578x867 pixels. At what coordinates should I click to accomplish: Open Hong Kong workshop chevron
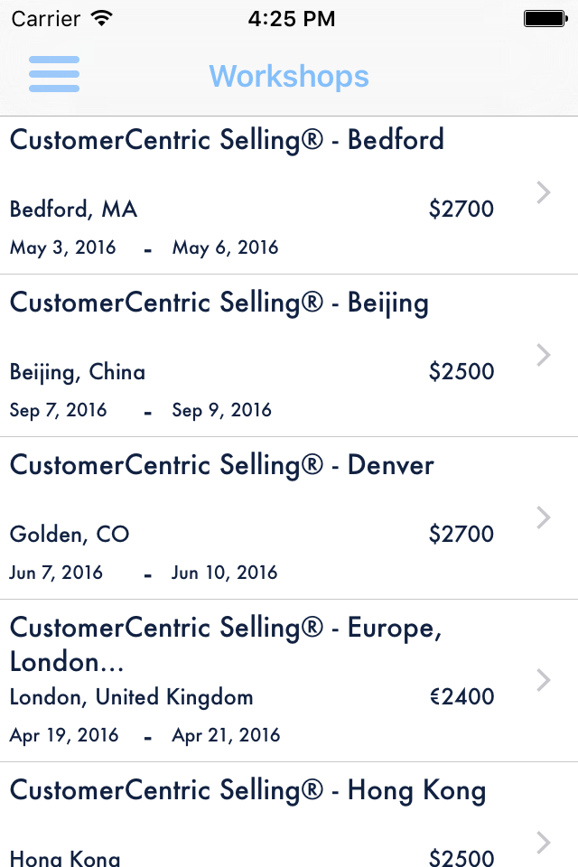[x=544, y=843]
